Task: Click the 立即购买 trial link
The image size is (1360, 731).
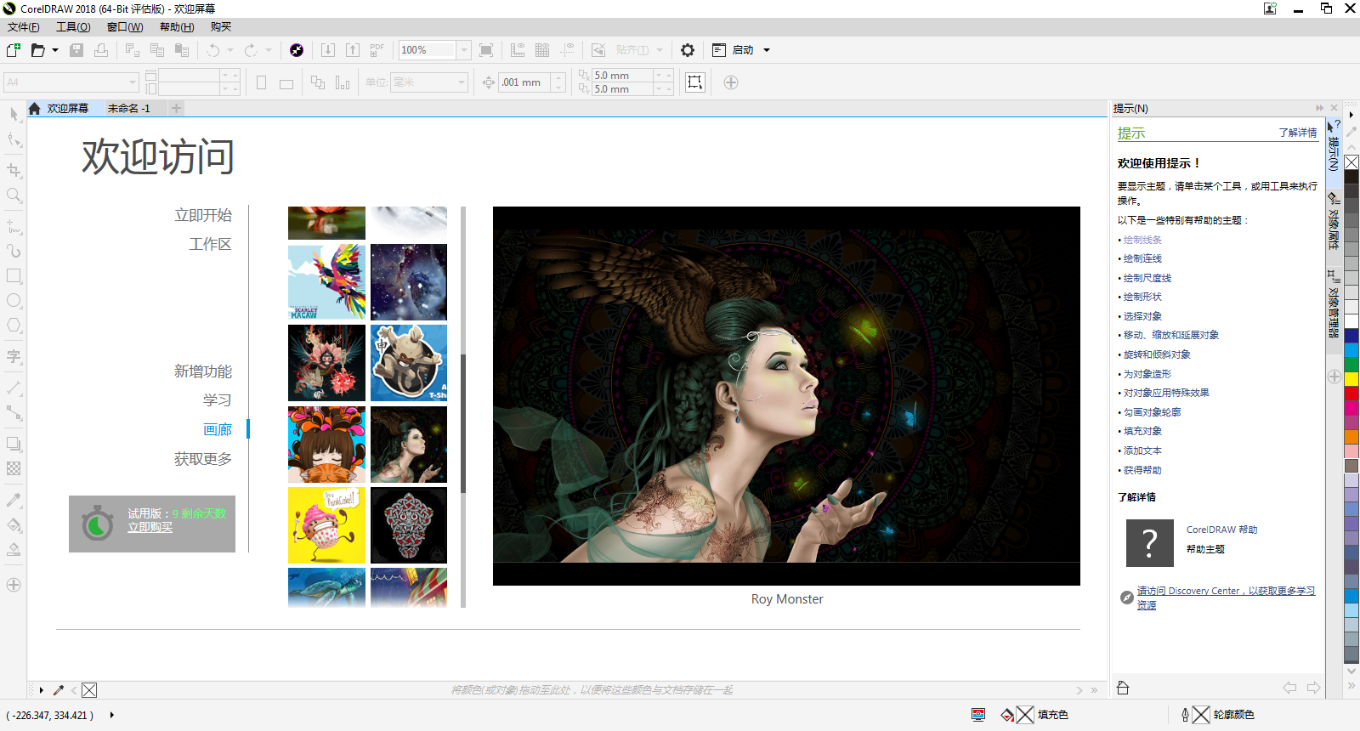Action: coord(150,528)
